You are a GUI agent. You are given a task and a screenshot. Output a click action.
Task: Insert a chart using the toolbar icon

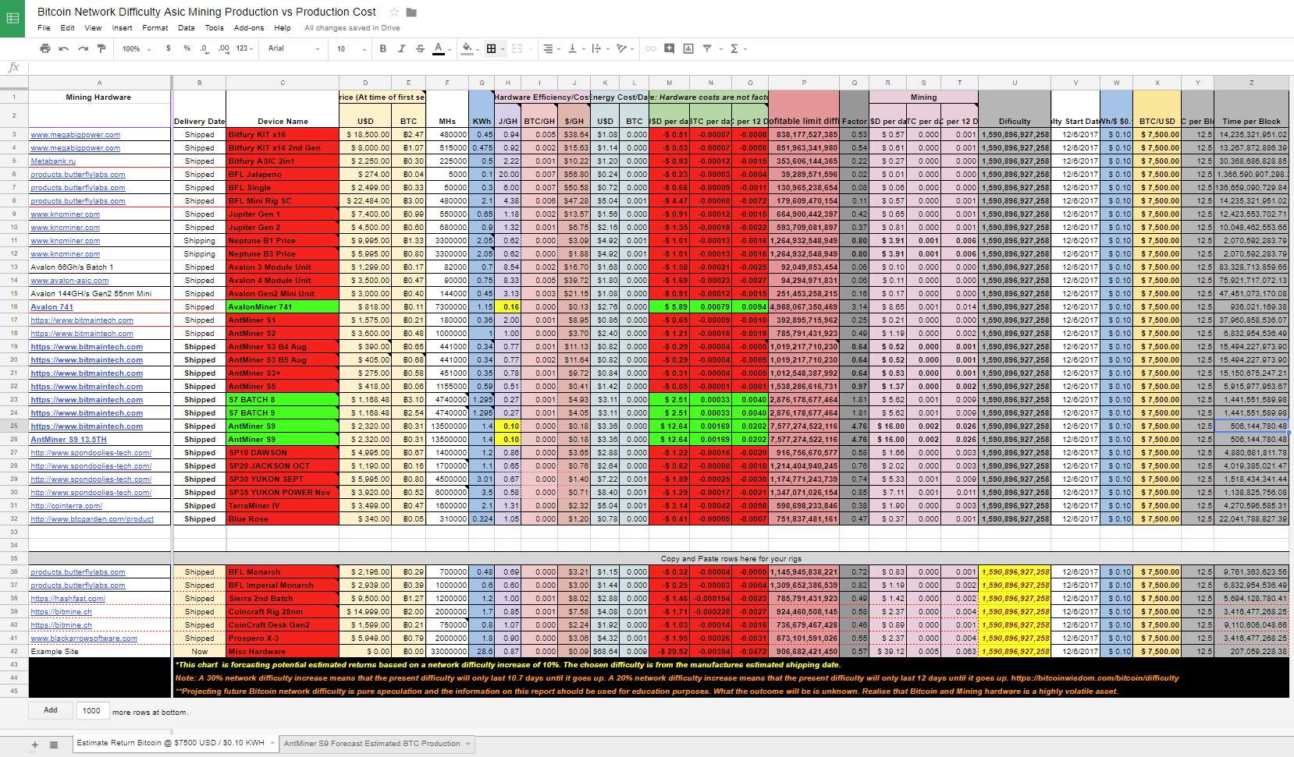[x=688, y=48]
